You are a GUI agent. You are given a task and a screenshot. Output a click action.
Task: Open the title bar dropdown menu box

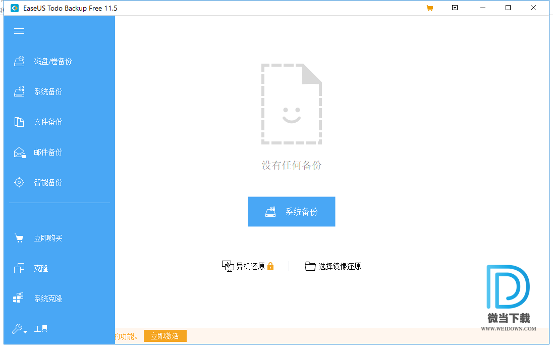point(455,8)
